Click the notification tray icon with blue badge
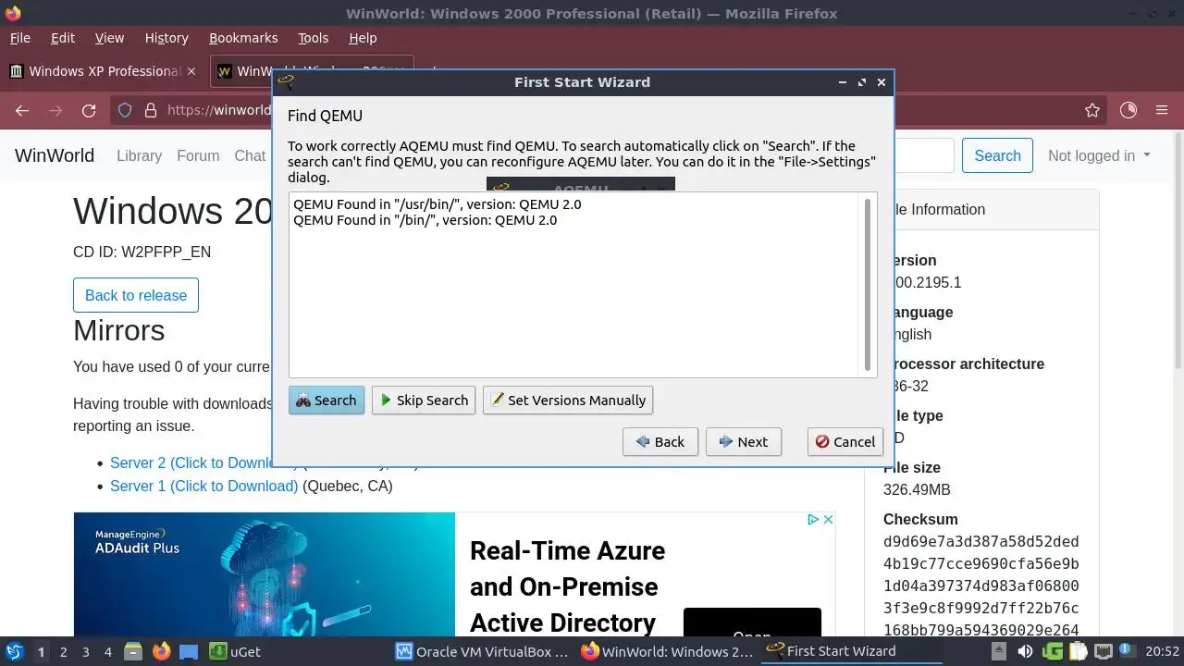Viewport: 1184px width, 666px height. [x=1127, y=652]
